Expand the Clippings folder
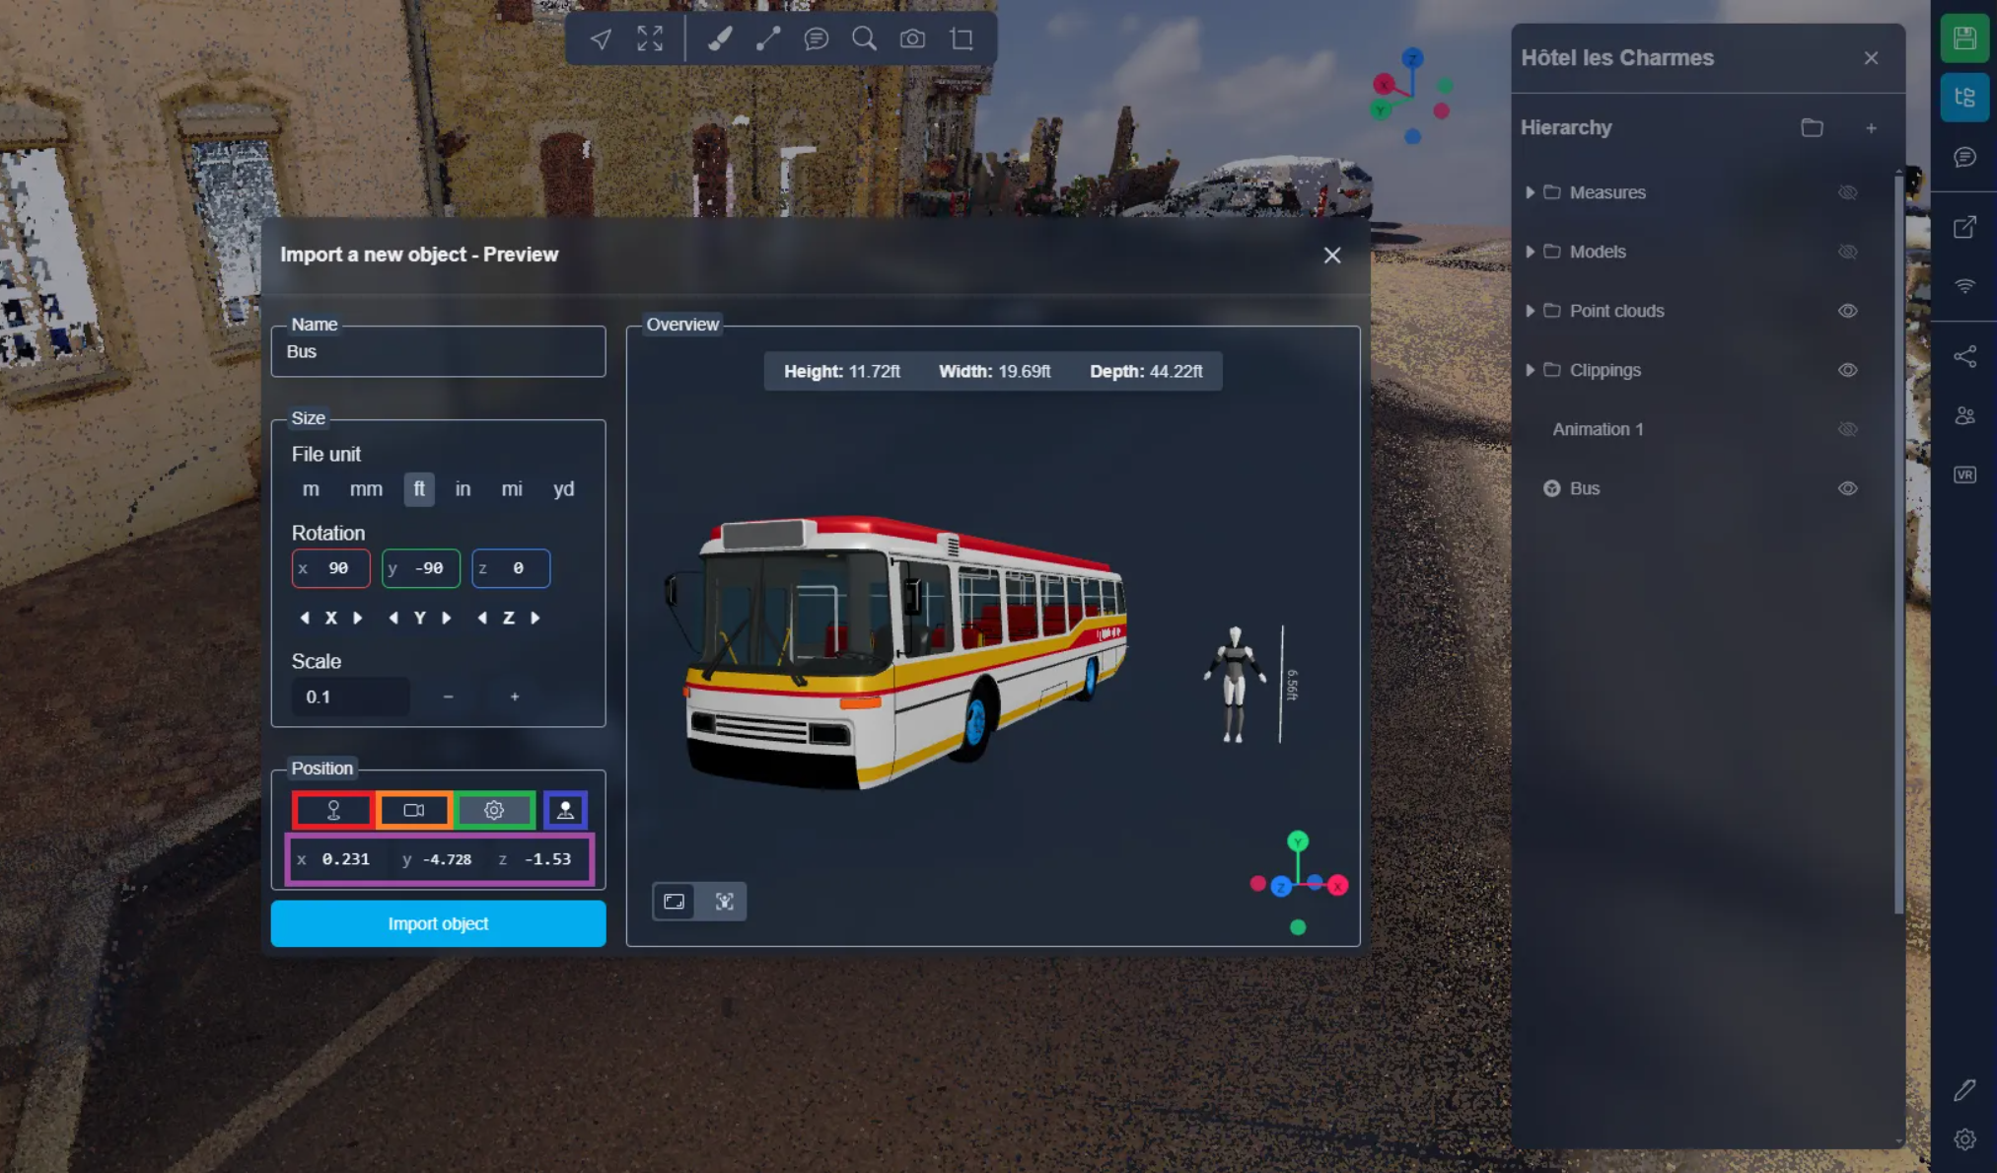Viewport: 1997px width, 1173px height. tap(1530, 370)
